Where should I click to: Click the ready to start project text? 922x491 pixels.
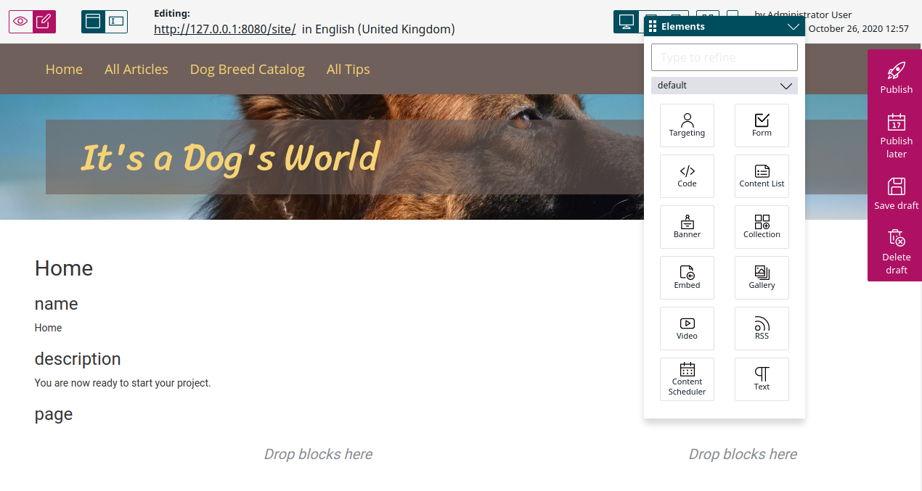123,383
